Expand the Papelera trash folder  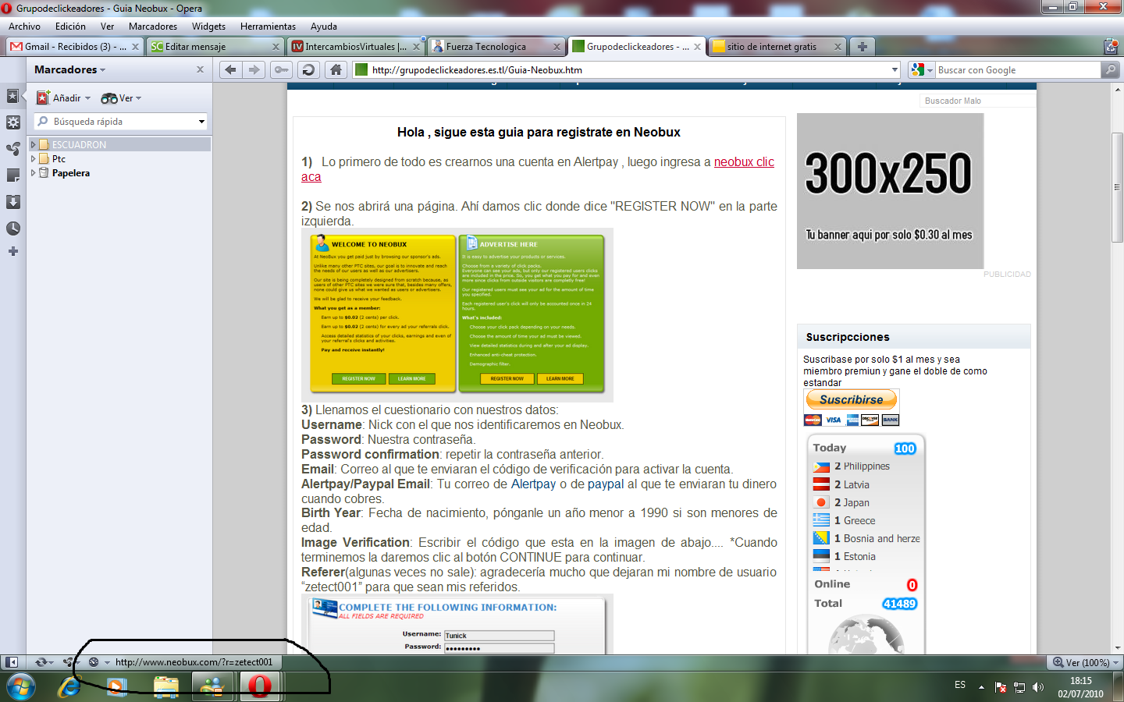click(33, 173)
